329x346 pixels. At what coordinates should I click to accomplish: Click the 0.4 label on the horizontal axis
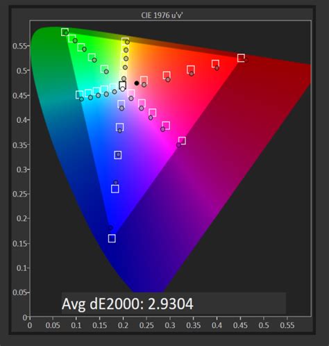pos(217,325)
